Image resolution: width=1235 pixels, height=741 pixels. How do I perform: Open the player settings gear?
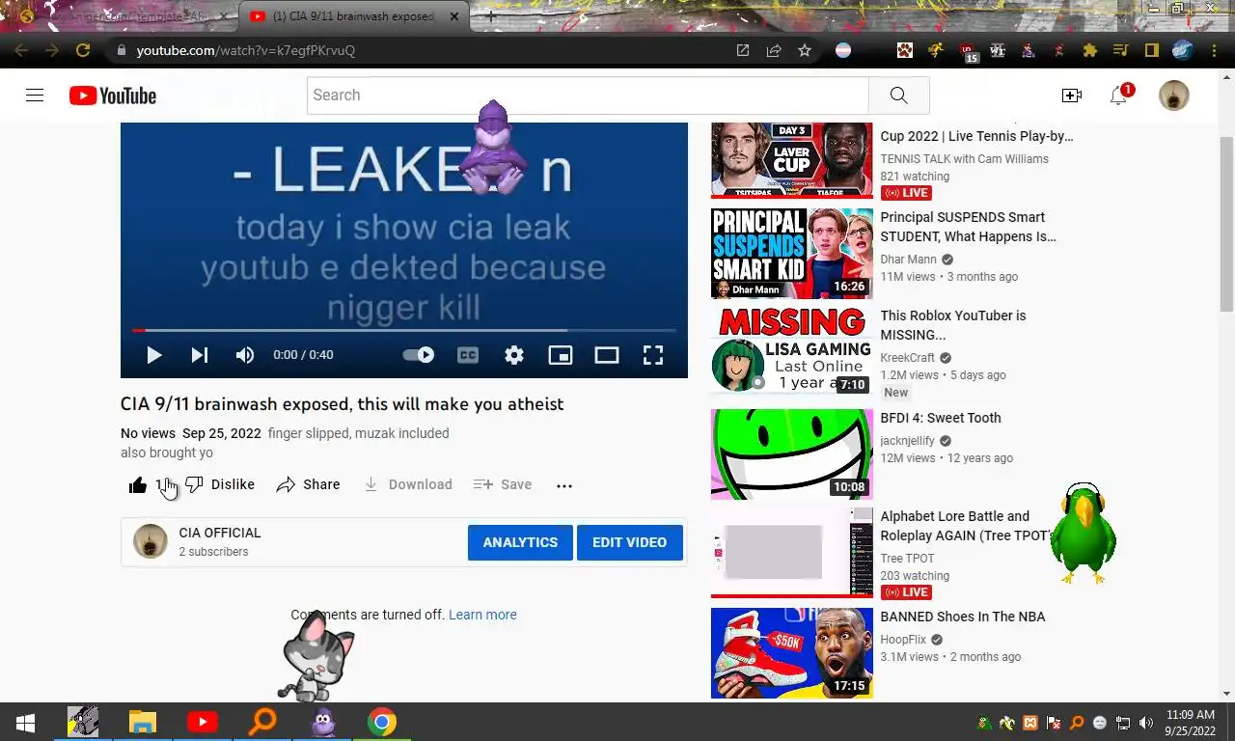[x=514, y=355]
